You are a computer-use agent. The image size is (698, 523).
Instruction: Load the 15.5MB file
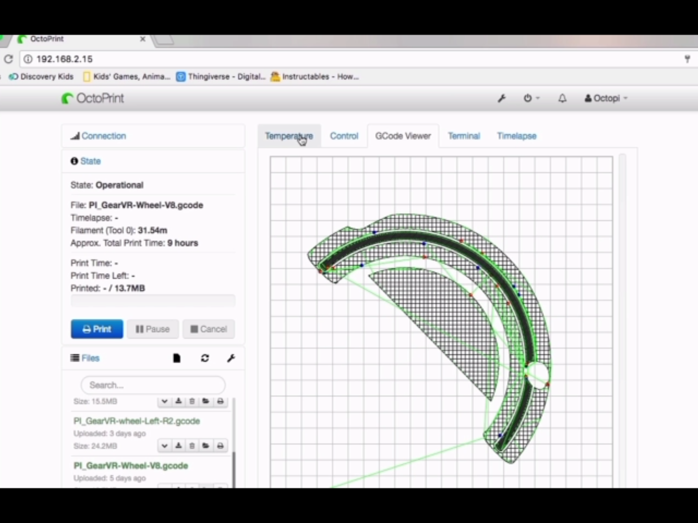pos(206,401)
